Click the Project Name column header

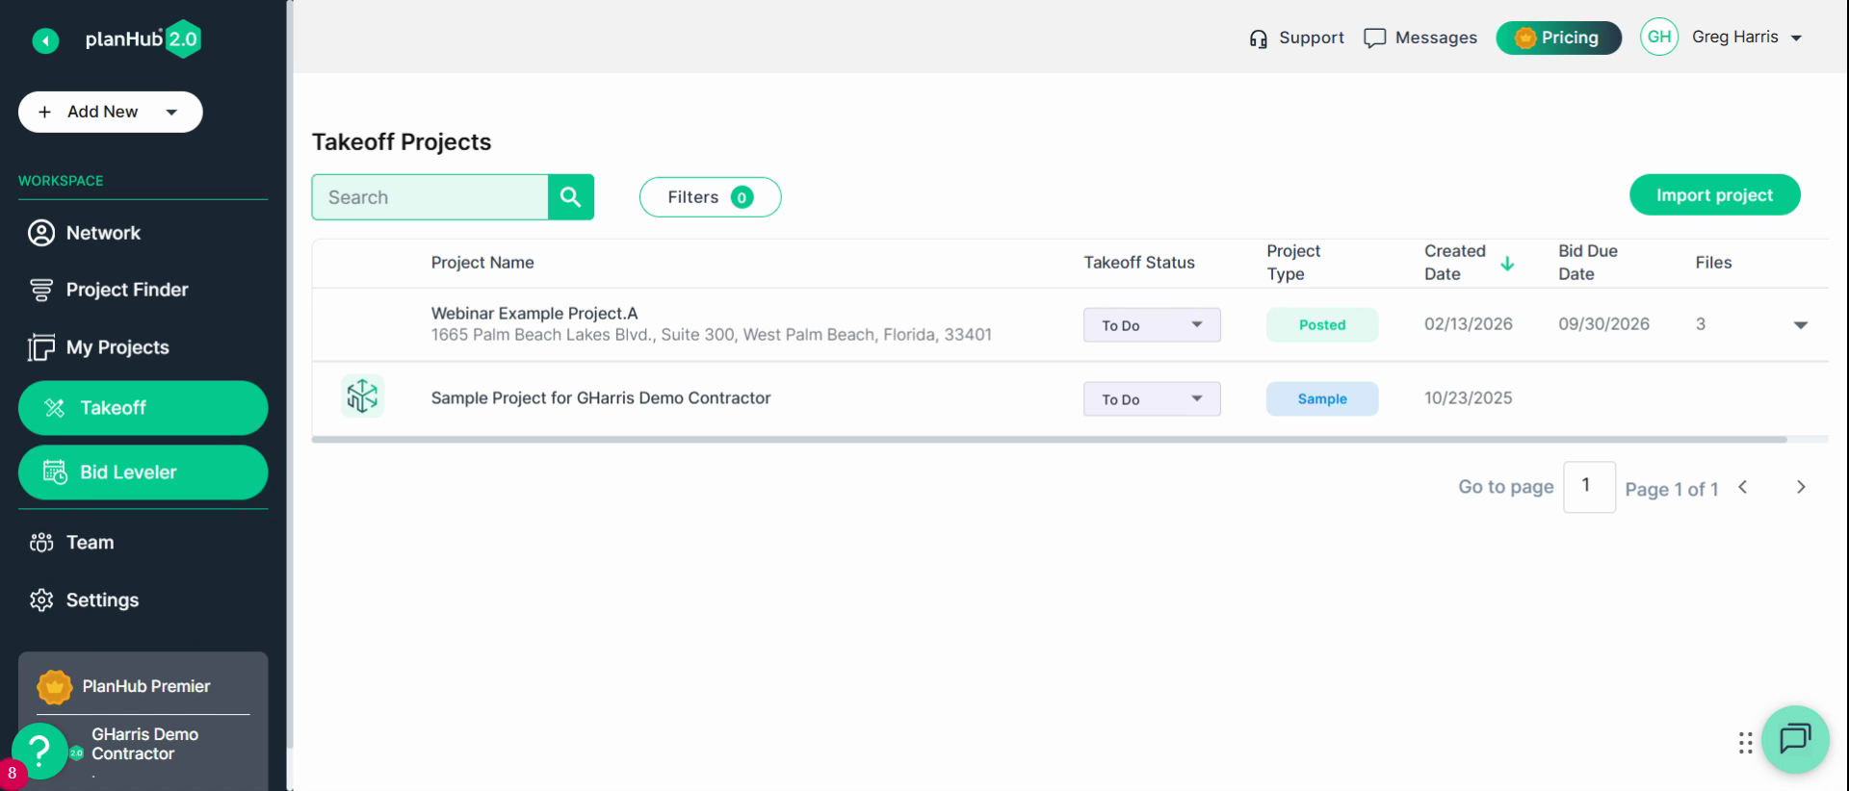[x=482, y=263]
